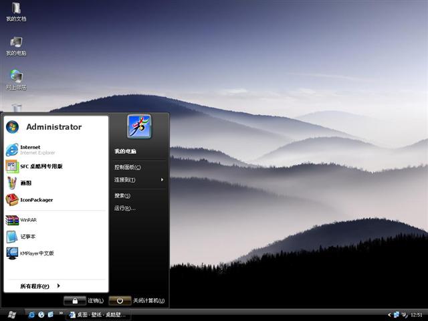Show hidden tray icons arrow
The image size is (428, 321).
389,315
